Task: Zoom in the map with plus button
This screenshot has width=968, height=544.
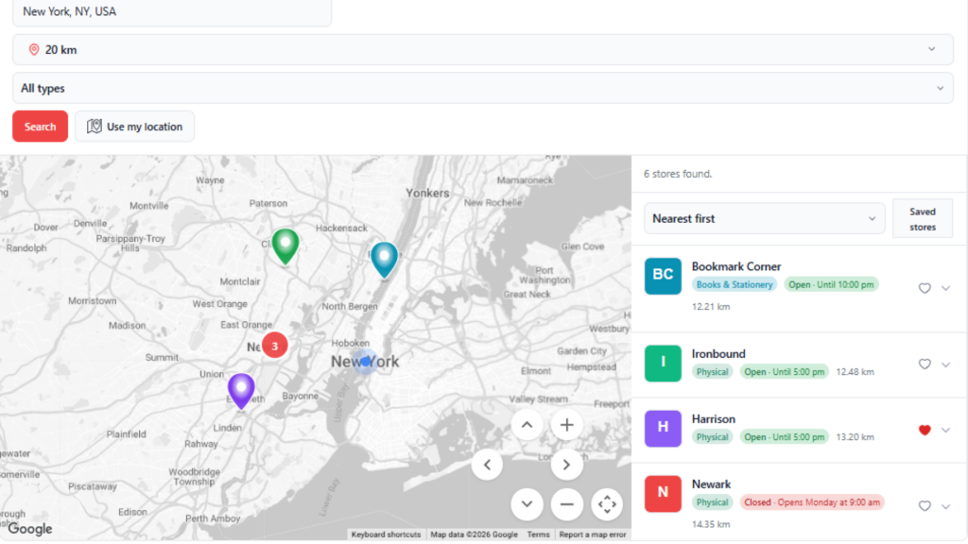Action: [x=567, y=425]
